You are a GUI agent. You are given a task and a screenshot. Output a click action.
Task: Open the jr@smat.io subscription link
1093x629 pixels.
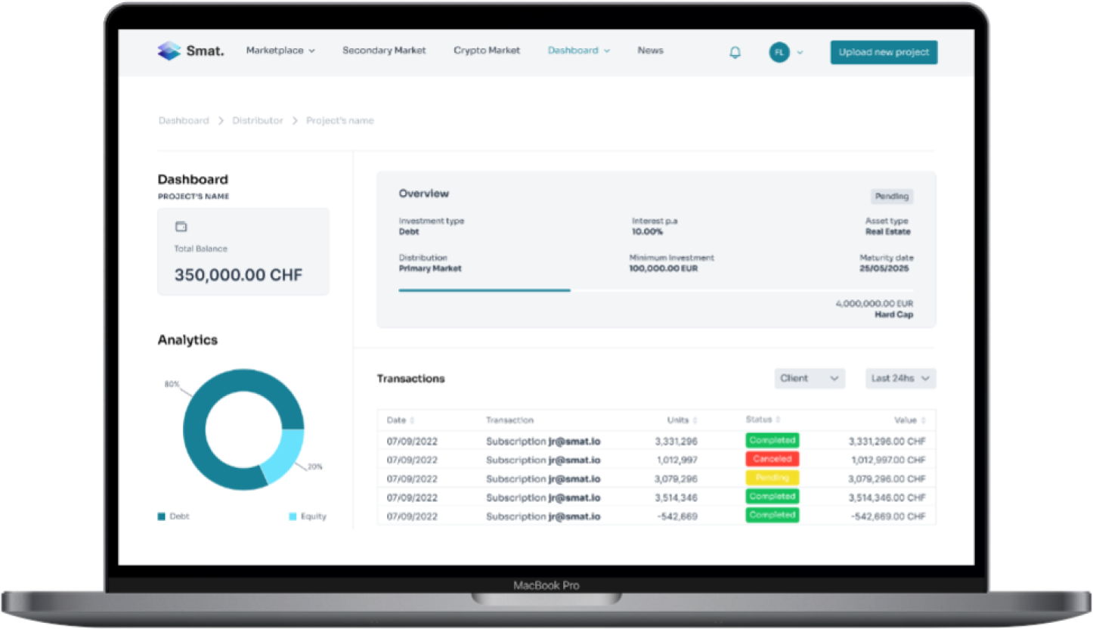click(575, 440)
